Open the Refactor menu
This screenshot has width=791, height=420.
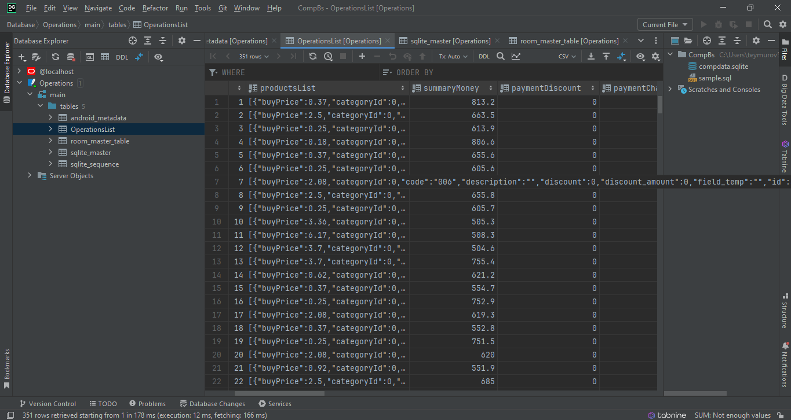click(x=155, y=8)
